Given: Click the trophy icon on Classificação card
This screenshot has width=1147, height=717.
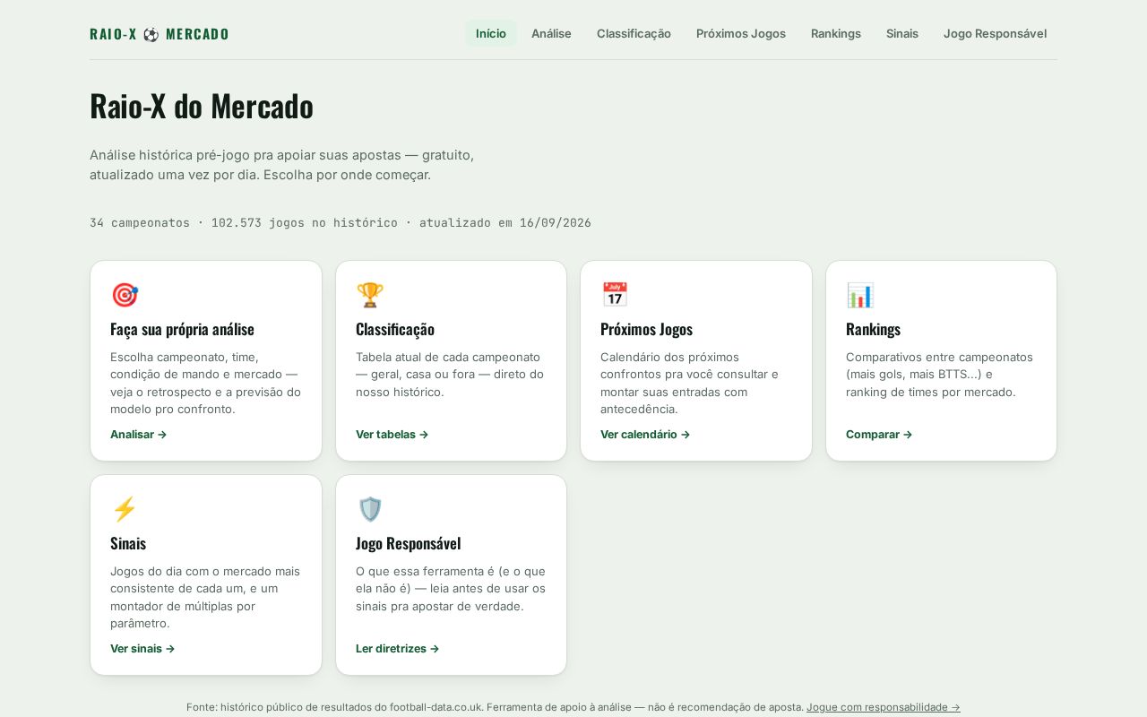Looking at the screenshot, I should pyautogui.click(x=370, y=295).
